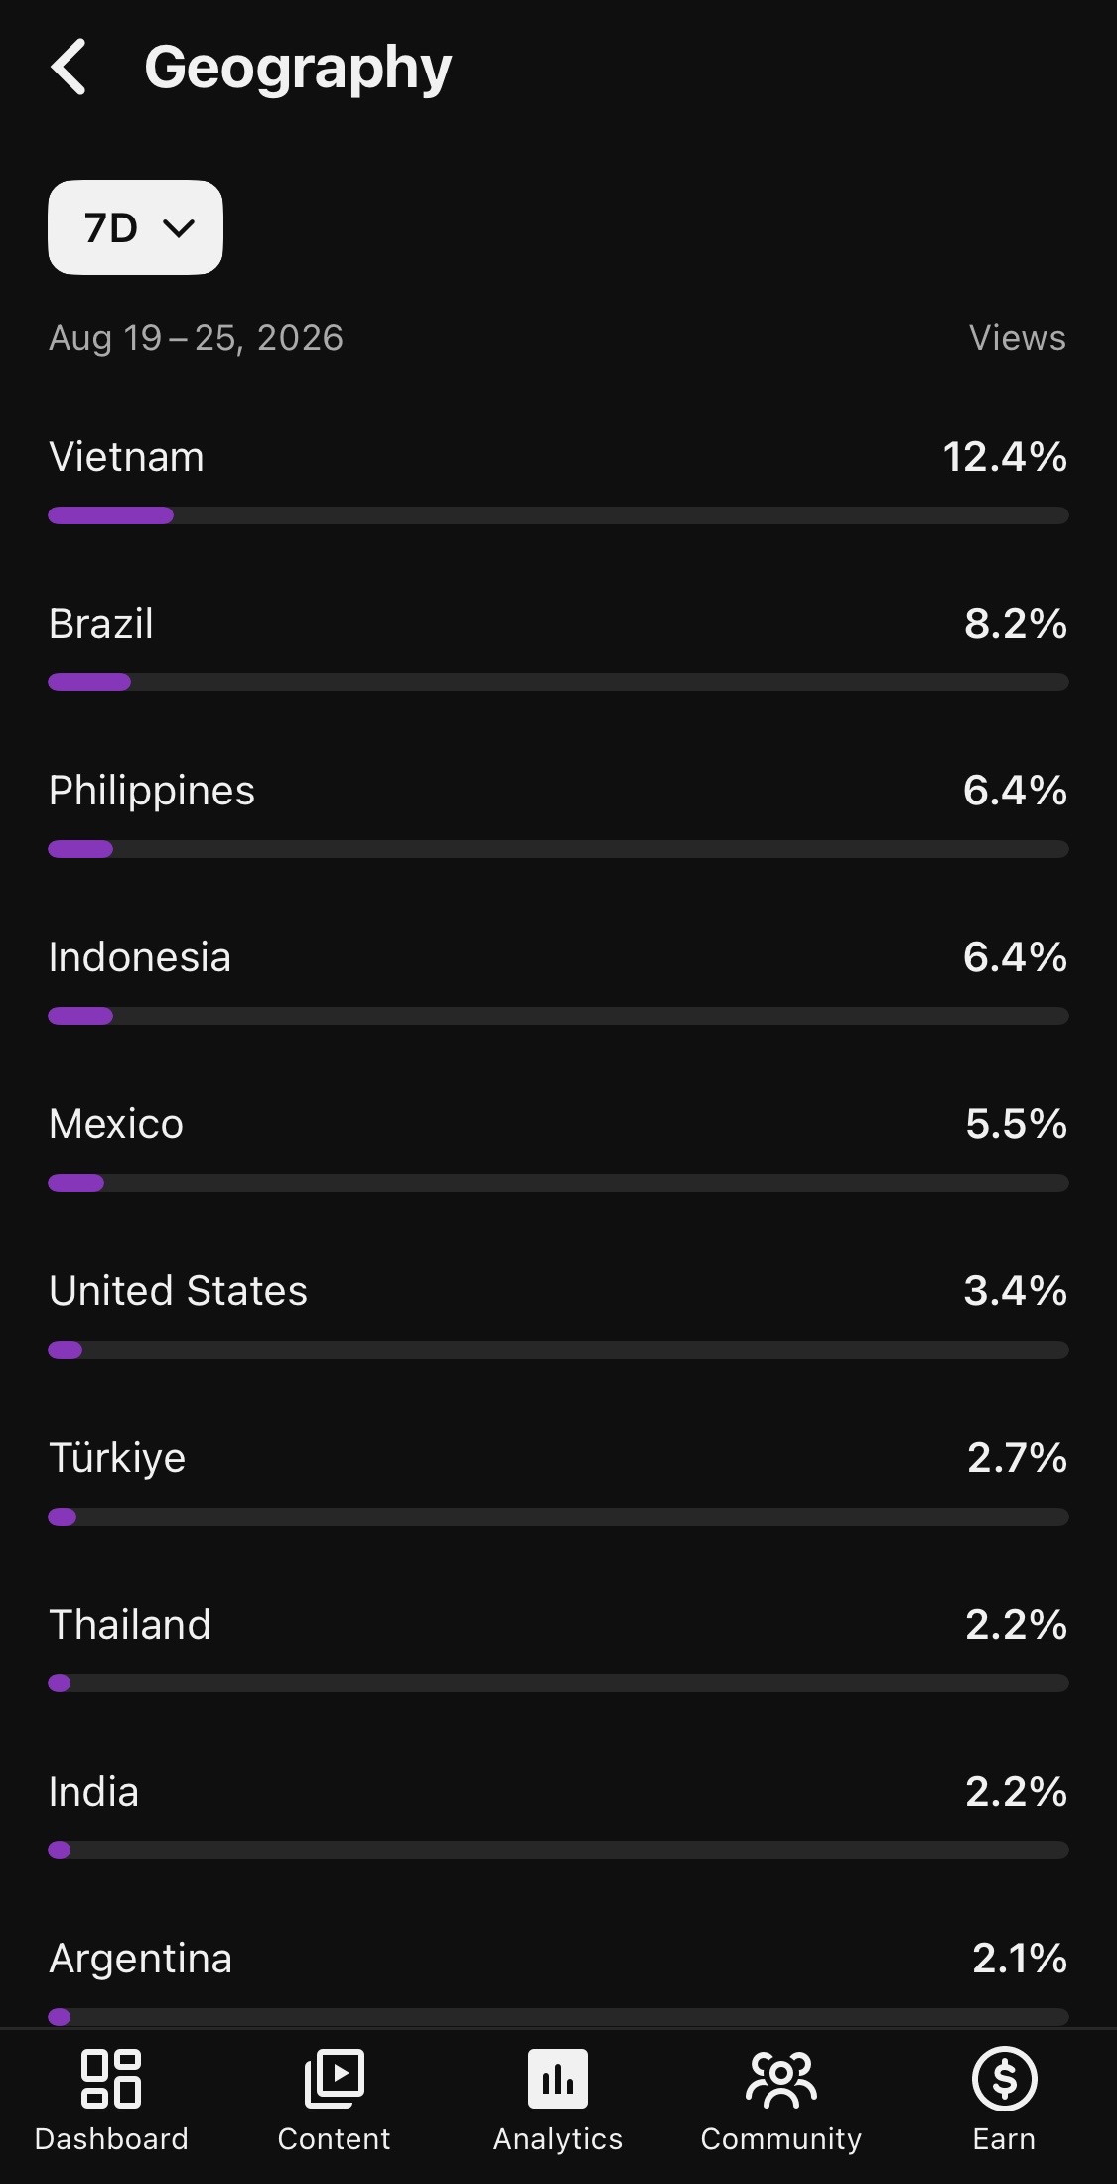This screenshot has height=2184, width=1117.
Task: Expand the 7D time range dropdown
Action: coord(135,227)
